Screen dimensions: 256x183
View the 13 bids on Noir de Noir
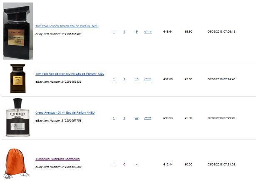pyautogui.click(x=137, y=79)
